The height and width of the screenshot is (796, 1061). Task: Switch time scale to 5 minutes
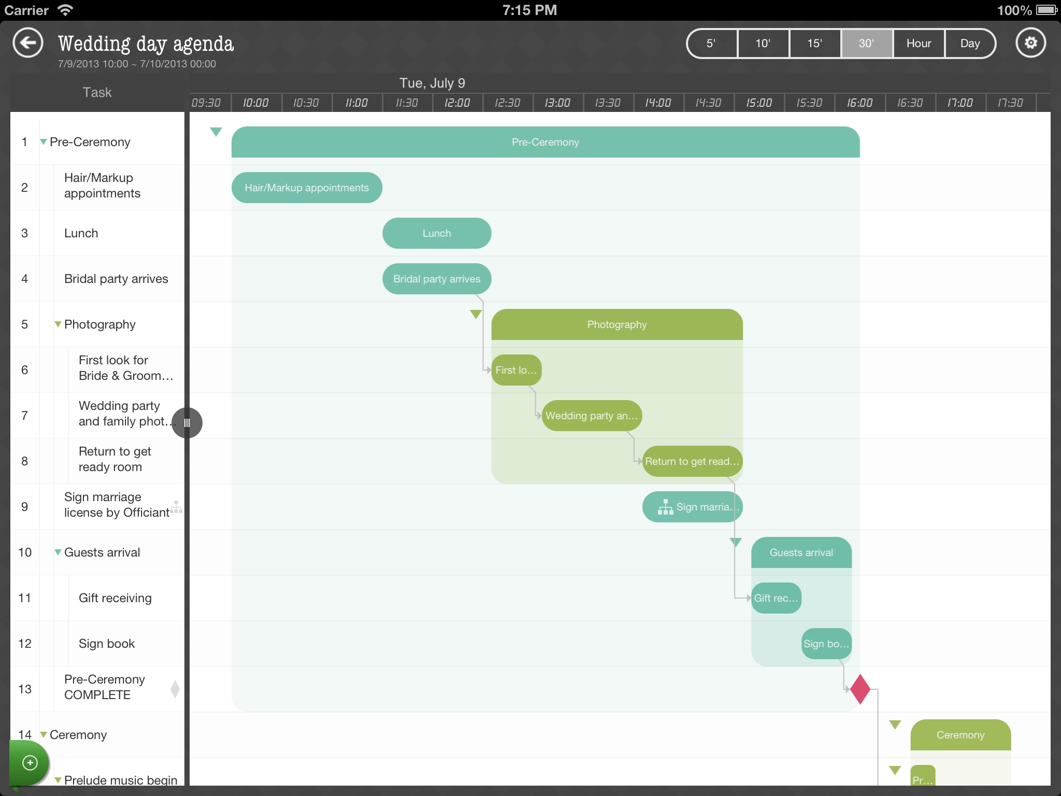coord(711,44)
